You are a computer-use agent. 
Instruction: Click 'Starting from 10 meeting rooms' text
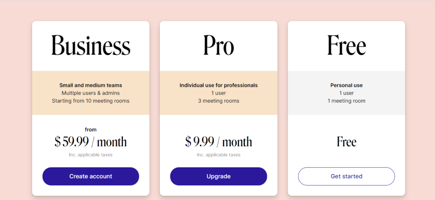pyautogui.click(x=90, y=101)
